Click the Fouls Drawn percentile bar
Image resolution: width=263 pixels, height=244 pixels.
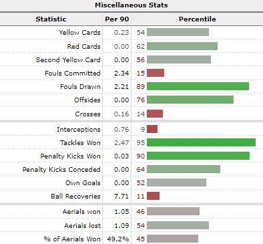198,86
